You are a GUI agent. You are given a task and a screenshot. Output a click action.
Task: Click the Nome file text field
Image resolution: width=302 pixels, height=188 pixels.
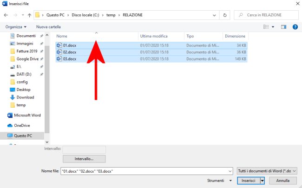[146, 171]
